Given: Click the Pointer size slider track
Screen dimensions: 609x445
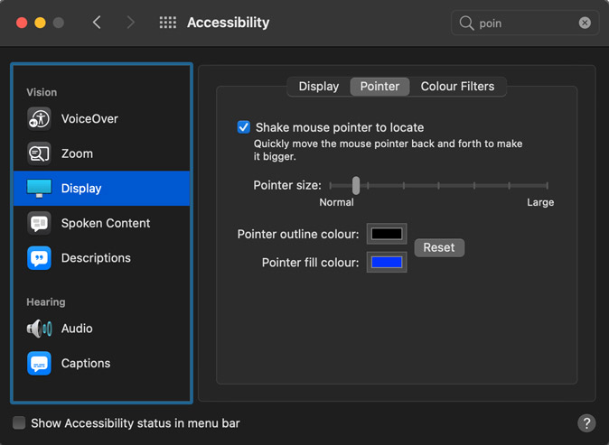Looking at the screenshot, I should coord(452,185).
